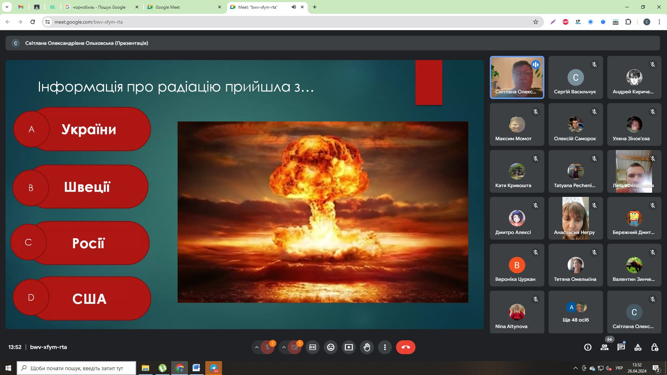Screen dimensions: 667x375
Task: Switch to the Google Meet tab
Action: click(x=184, y=7)
